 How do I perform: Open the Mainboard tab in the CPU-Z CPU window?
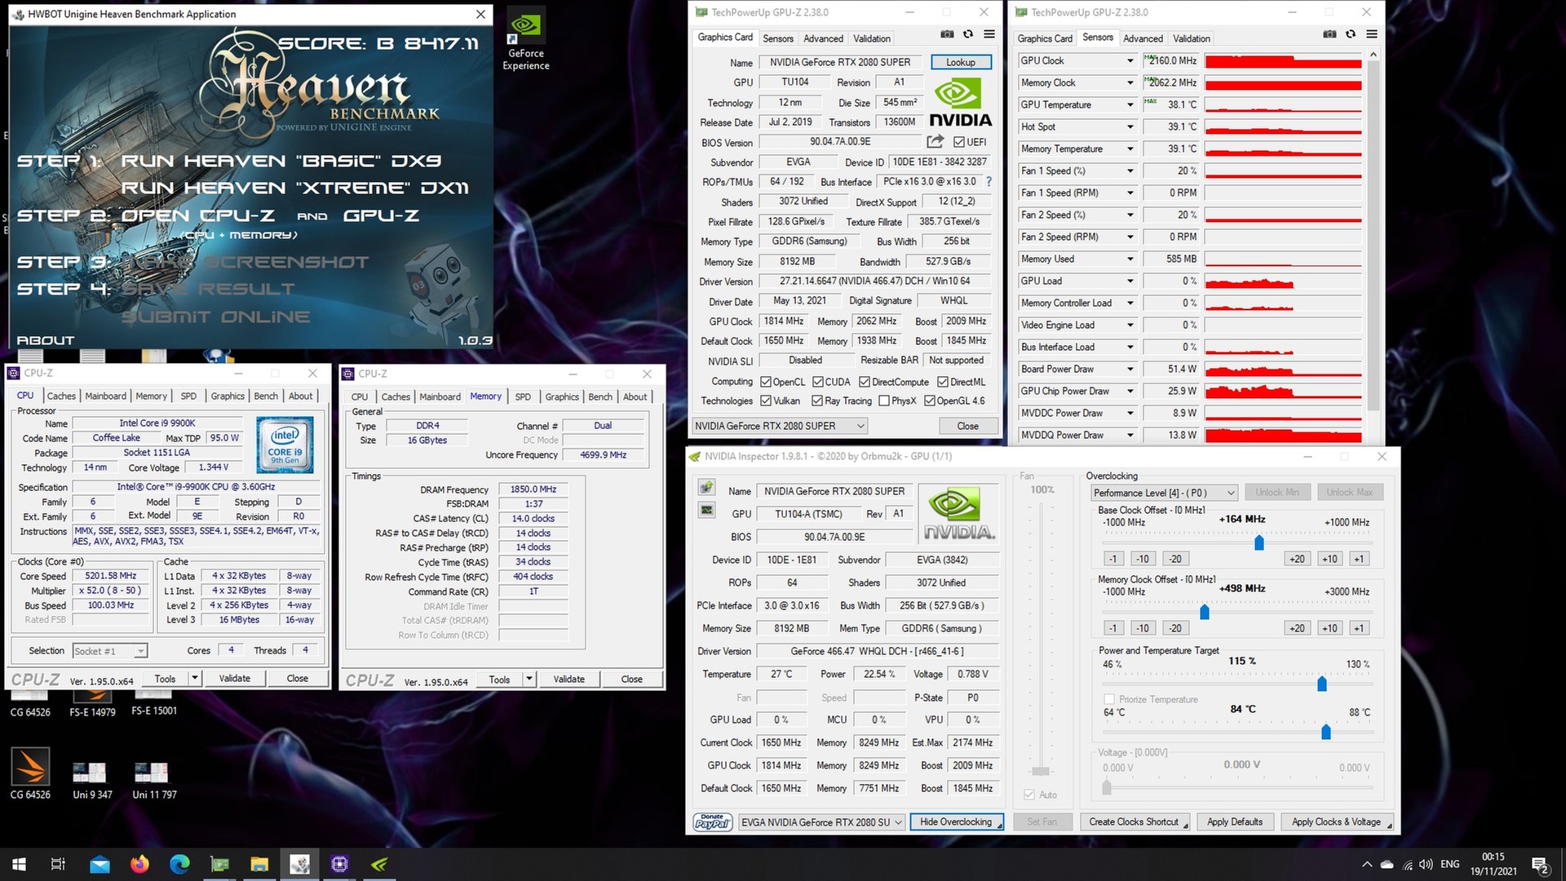coord(105,396)
